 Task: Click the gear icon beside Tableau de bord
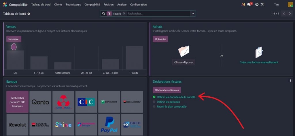(29, 14)
